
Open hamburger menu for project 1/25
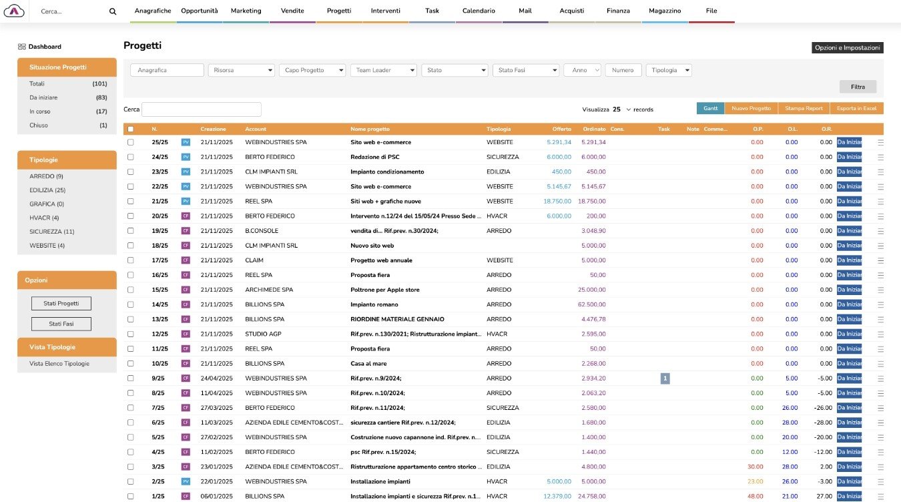880,497
